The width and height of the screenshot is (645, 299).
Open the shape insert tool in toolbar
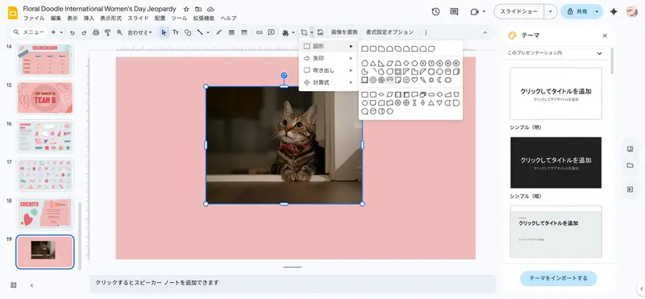click(x=188, y=32)
